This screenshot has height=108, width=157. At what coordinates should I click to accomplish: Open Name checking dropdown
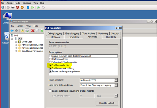(116, 80)
